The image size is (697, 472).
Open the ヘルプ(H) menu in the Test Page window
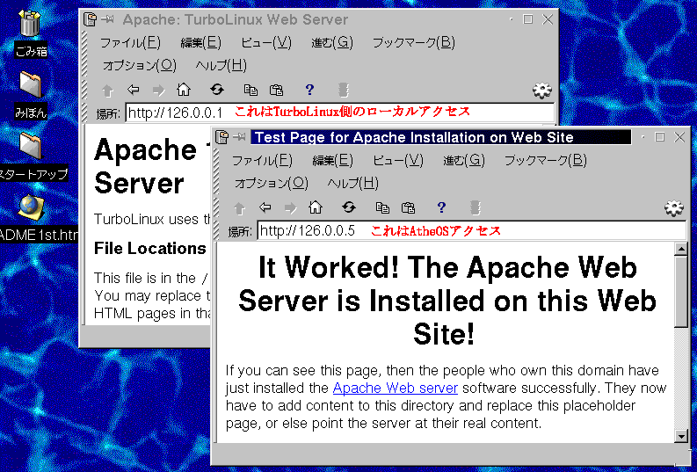pos(352,183)
